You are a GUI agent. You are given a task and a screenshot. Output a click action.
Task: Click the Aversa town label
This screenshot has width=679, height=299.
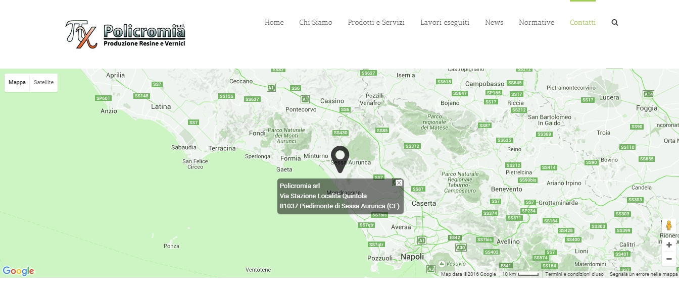coord(401,227)
